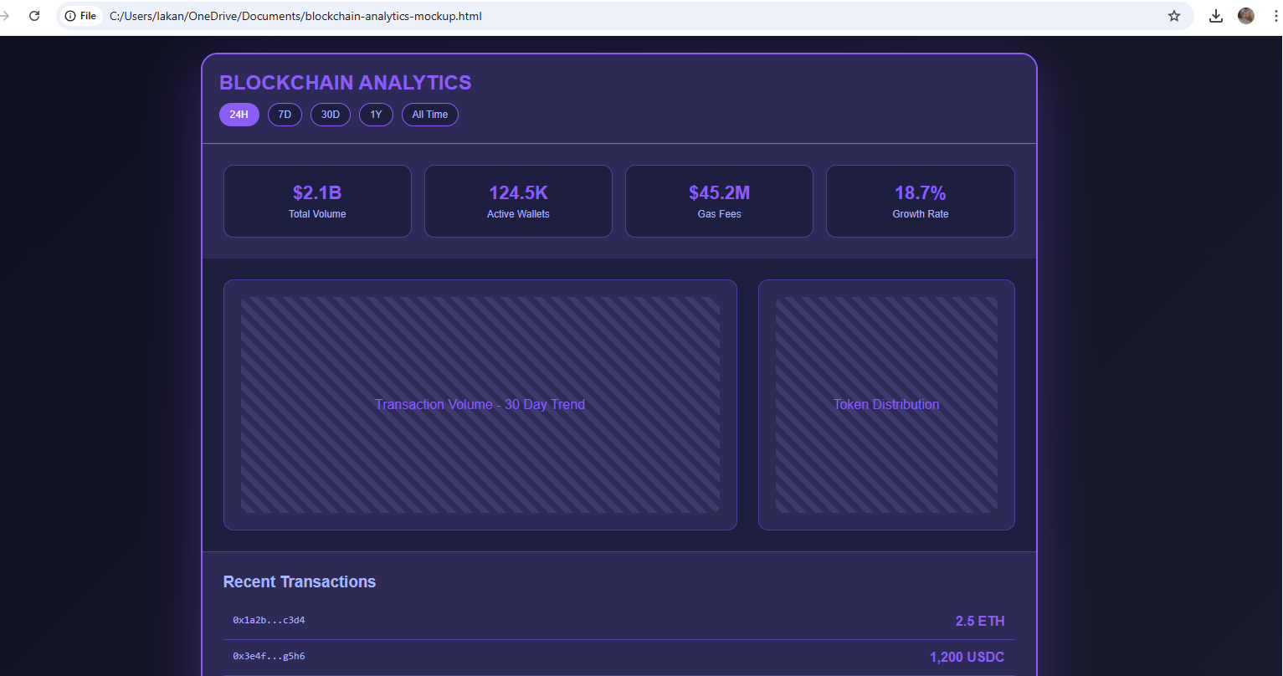This screenshot has height=676, width=1283.
Task: Select transaction hash 0x1a2b...c3d4
Action: [x=269, y=620]
